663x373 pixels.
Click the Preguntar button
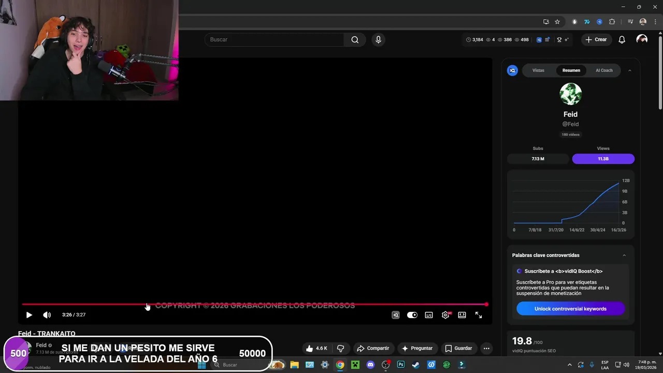(x=417, y=349)
